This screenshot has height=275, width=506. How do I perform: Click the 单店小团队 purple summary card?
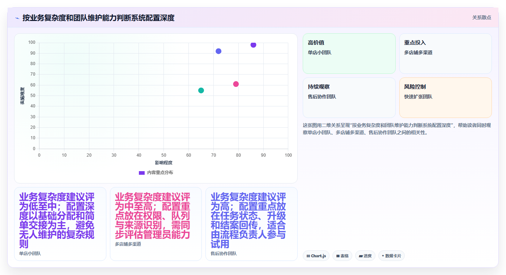click(x=60, y=224)
